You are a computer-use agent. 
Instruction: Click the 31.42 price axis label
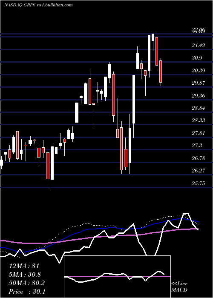point(199,45)
